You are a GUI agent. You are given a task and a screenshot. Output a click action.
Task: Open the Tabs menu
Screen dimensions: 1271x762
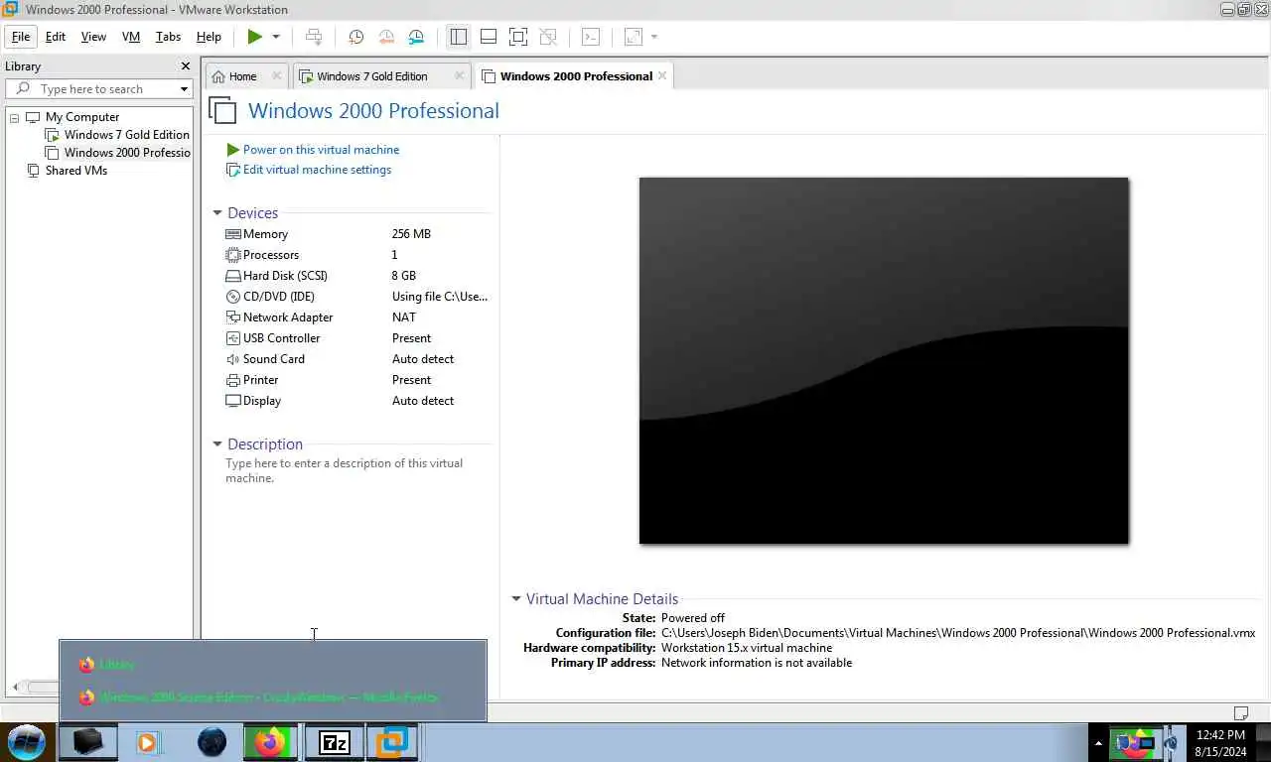[168, 37]
